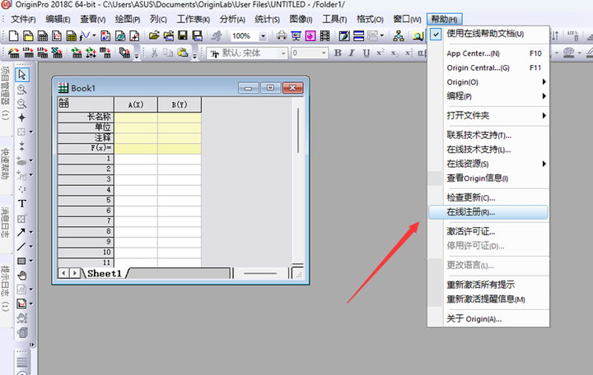Screen dimensions: 593x375
Task: Open the Project Explorer tree icon
Action: pyautogui.click(x=399, y=36)
